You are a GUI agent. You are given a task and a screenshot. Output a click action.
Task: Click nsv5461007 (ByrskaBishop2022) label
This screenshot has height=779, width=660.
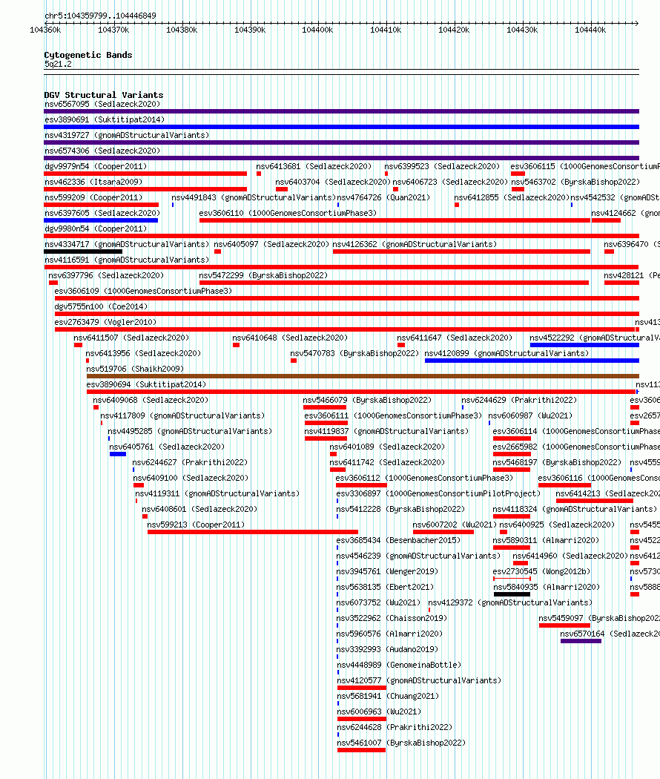(x=401, y=743)
